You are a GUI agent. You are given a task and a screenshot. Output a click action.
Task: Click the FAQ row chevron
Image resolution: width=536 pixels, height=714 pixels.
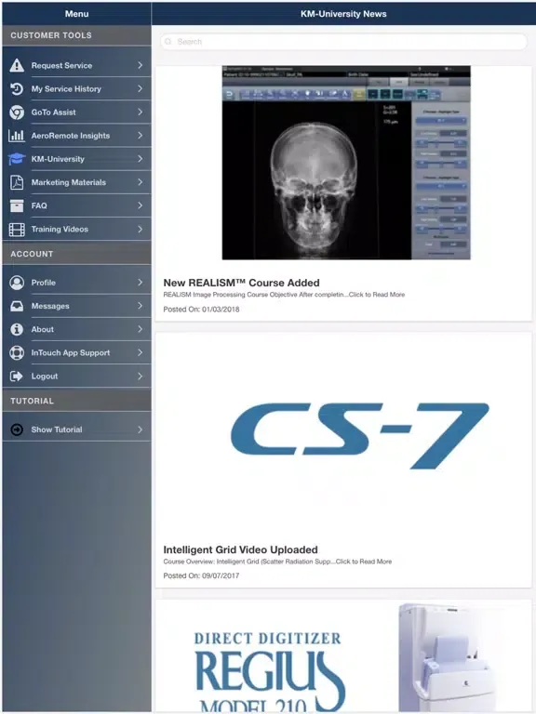click(140, 205)
